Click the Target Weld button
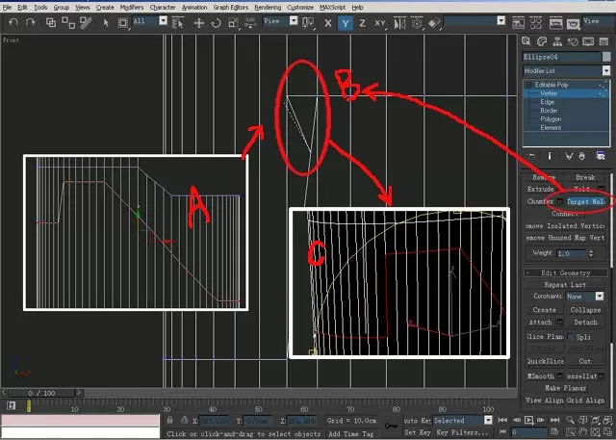This screenshot has width=616, height=440. coord(586,201)
